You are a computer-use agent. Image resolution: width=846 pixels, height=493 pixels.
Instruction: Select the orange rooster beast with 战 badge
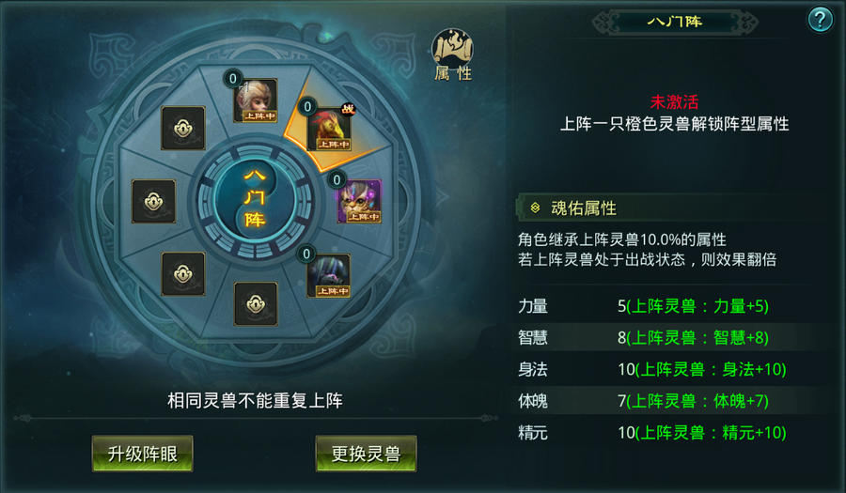pos(329,130)
